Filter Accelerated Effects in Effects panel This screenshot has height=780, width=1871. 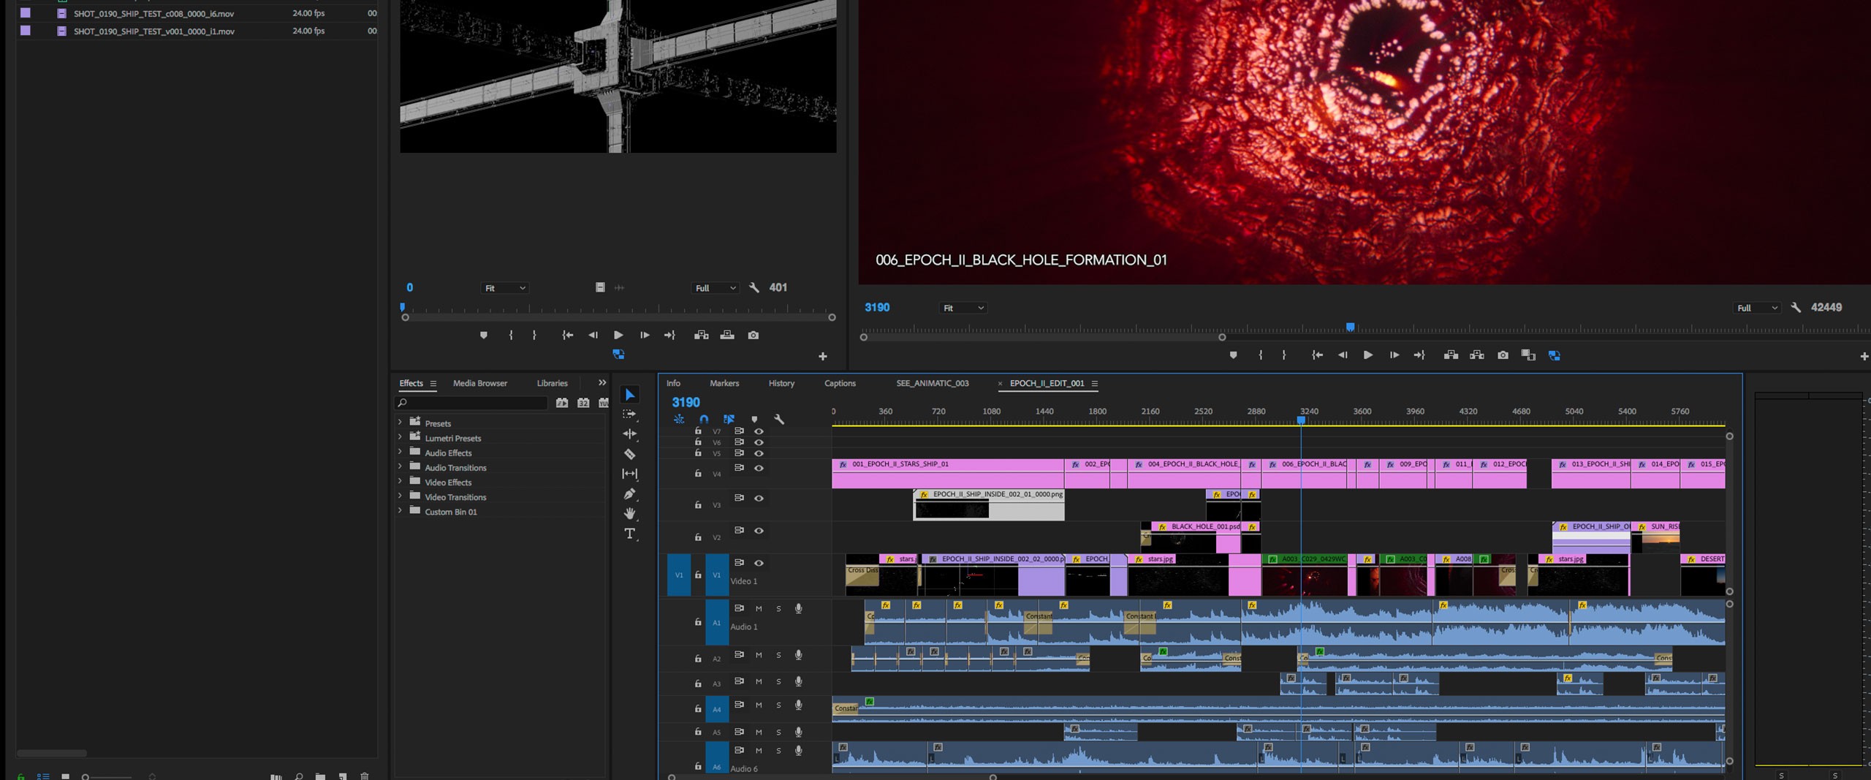(x=561, y=403)
